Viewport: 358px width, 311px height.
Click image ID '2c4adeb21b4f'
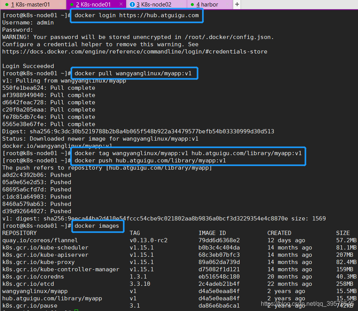tap(219, 284)
